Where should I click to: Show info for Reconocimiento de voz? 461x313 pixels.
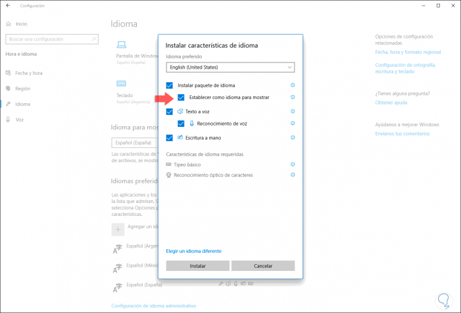293,123
